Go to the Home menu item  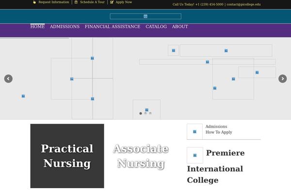coord(37,27)
